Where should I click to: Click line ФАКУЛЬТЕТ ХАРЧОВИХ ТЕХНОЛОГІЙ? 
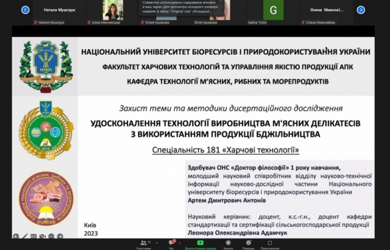pyautogui.click(x=227, y=67)
